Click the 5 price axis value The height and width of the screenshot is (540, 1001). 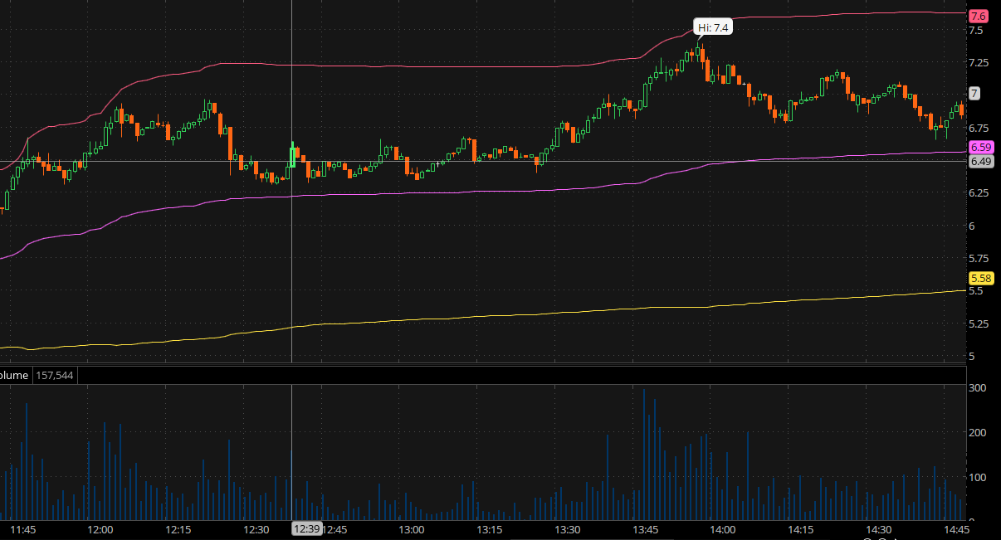click(972, 356)
